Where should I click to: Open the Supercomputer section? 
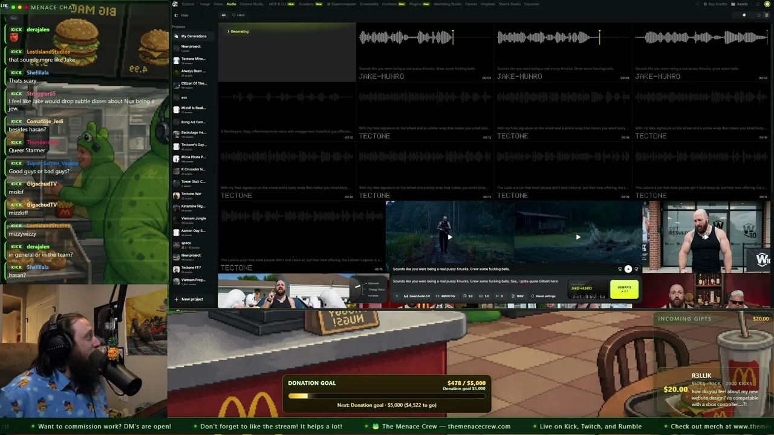tap(342, 4)
